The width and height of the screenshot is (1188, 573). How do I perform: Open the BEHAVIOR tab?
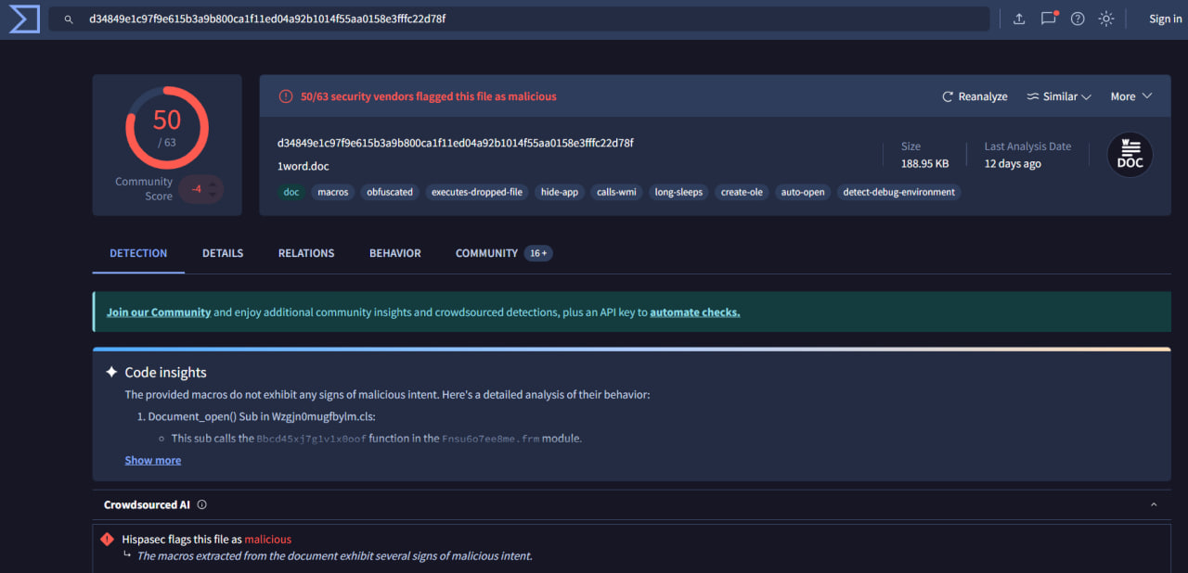394,252
